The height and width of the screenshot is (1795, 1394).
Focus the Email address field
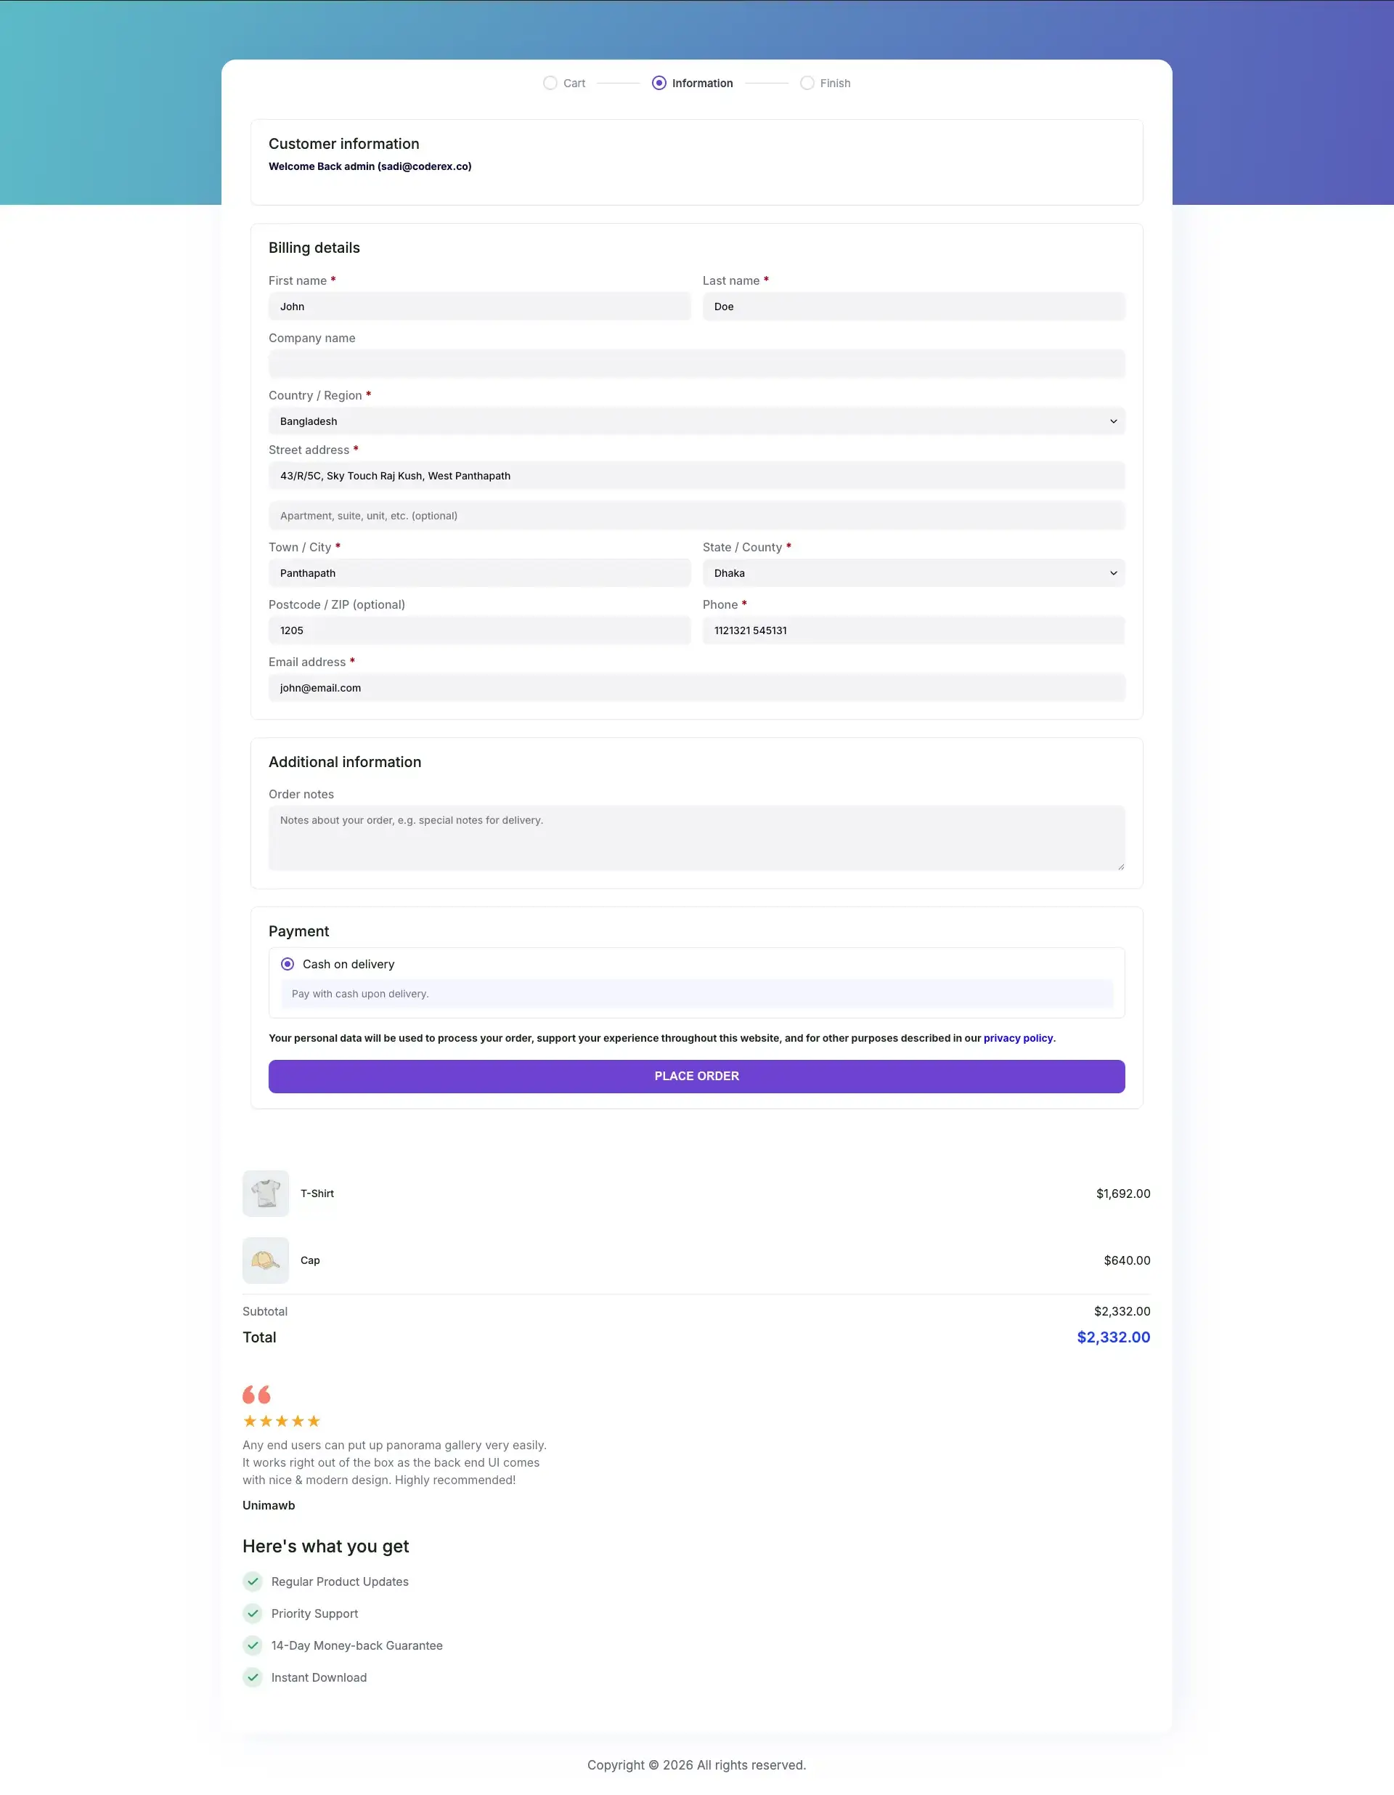[696, 688]
